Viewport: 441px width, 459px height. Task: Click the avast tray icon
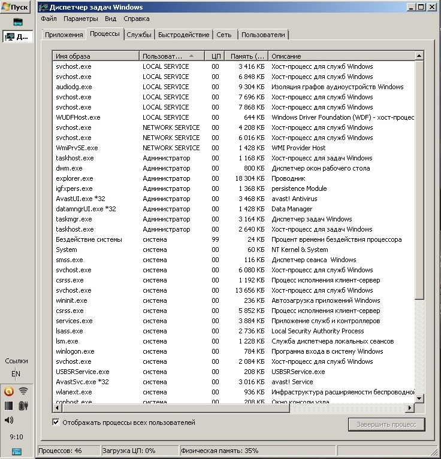[x=9, y=391]
